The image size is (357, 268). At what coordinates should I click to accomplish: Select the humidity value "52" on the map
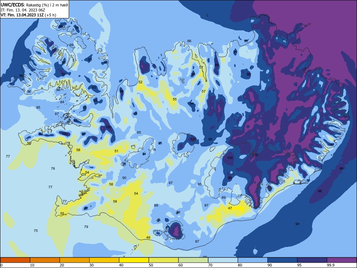tap(140, 82)
